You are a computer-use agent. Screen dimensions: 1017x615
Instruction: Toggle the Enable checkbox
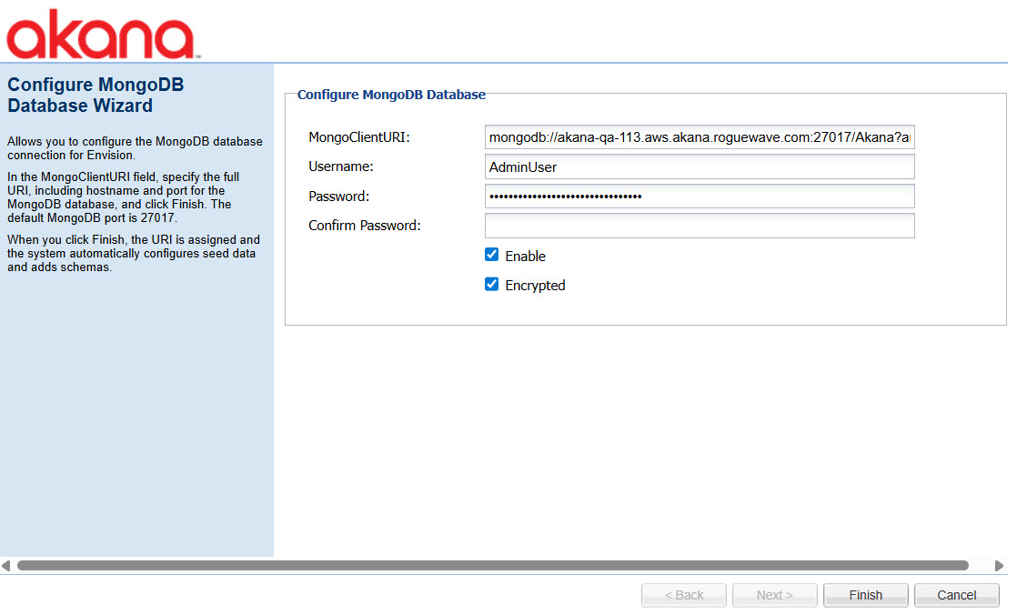pos(492,255)
